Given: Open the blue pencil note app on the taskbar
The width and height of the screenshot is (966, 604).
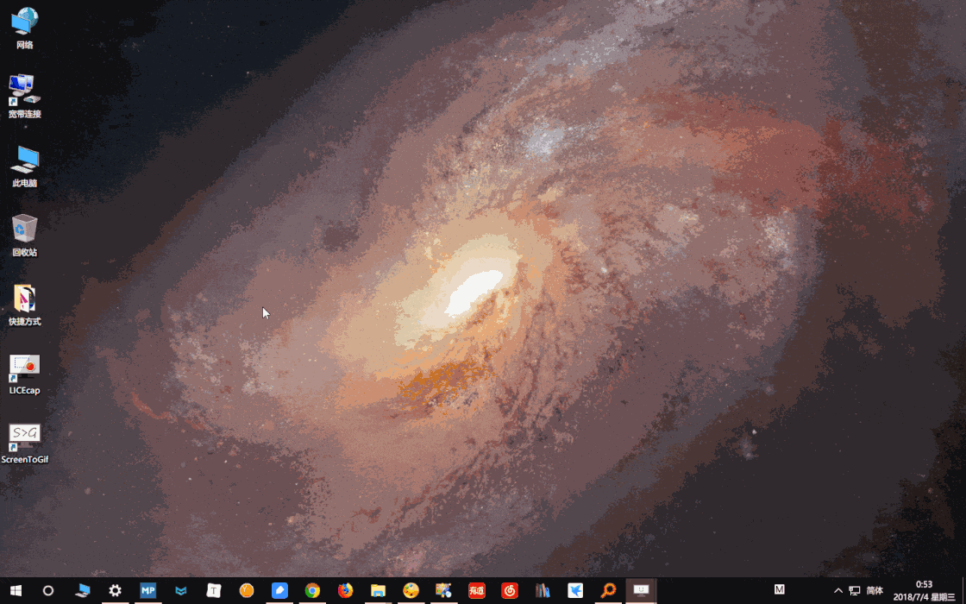Looking at the screenshot, I should (279, 590).
